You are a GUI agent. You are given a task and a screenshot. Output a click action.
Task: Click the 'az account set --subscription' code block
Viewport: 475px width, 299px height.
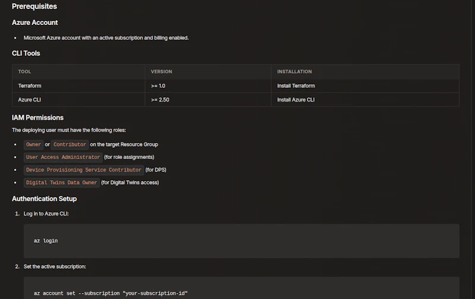click(242, 288)
